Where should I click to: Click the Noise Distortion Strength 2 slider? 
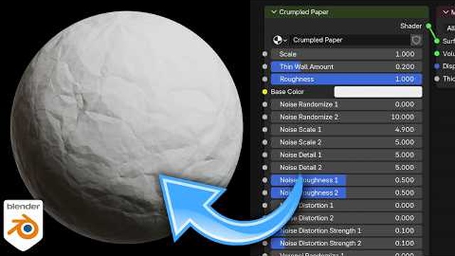point(346,243)
